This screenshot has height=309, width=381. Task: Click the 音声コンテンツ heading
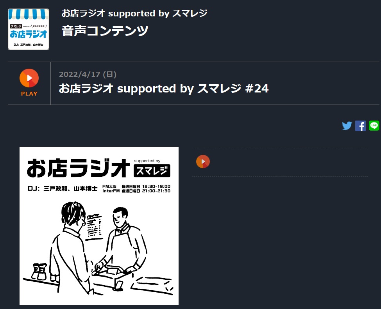pos(105,31)
